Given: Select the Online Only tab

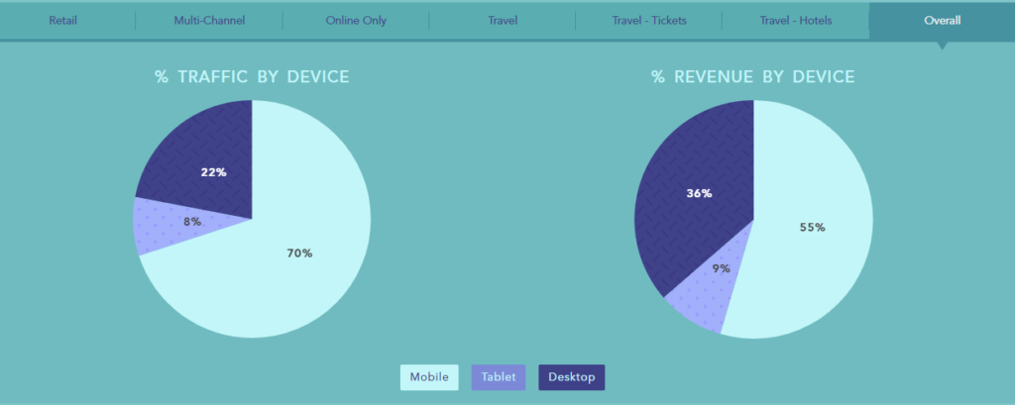Looking at the screenshot, I should (356, 21).
